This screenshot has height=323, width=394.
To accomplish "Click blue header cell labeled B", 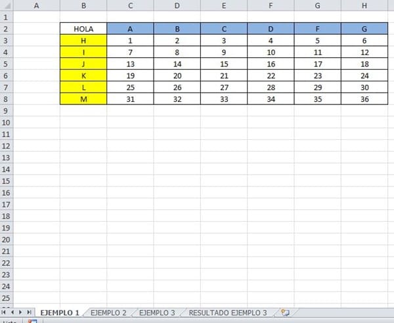I will [x=177, y=29].
